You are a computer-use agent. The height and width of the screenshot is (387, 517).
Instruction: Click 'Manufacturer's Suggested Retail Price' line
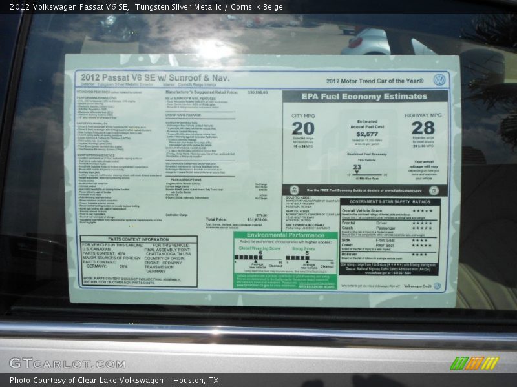point(202,92)
